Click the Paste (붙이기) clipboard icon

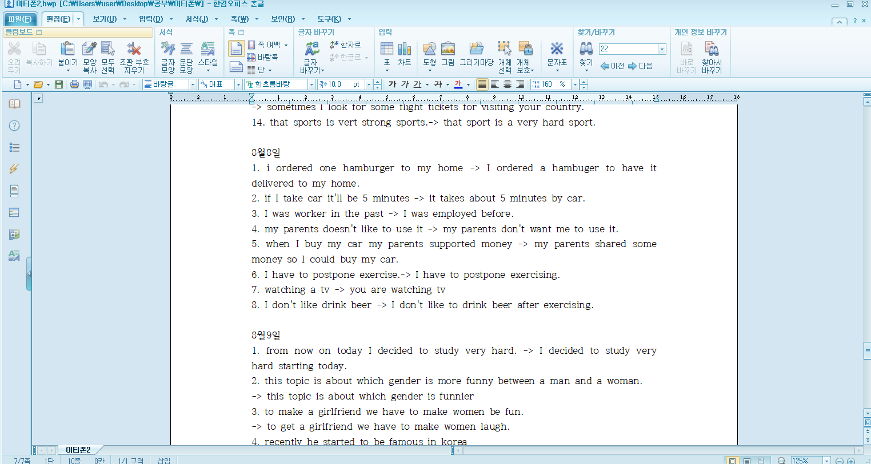(67, 50)
